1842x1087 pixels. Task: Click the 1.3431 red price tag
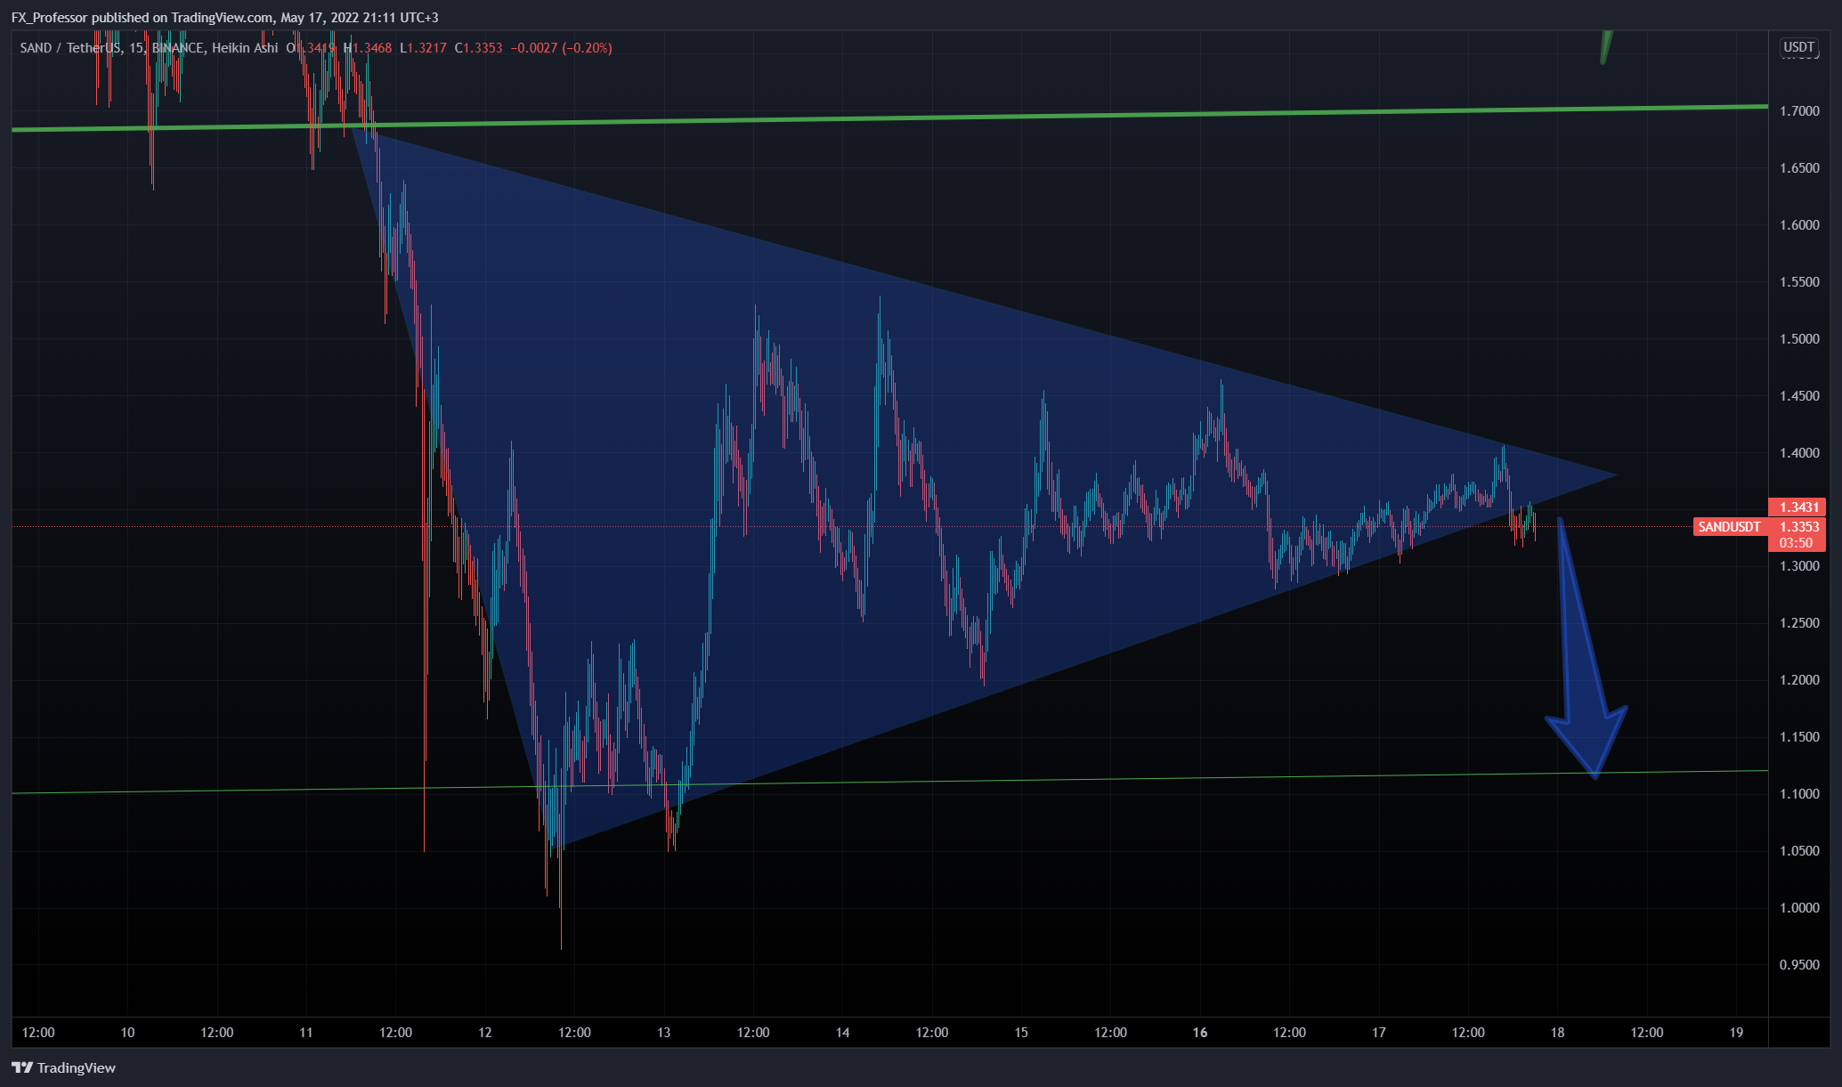point(1797,507)
